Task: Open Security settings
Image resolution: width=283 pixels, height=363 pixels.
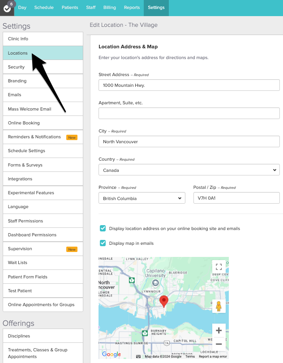Action: tap(43, 67)
